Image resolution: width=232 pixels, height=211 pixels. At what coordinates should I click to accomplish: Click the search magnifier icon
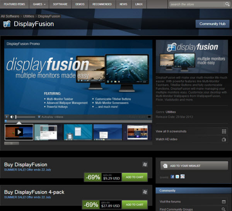[227, 4]
